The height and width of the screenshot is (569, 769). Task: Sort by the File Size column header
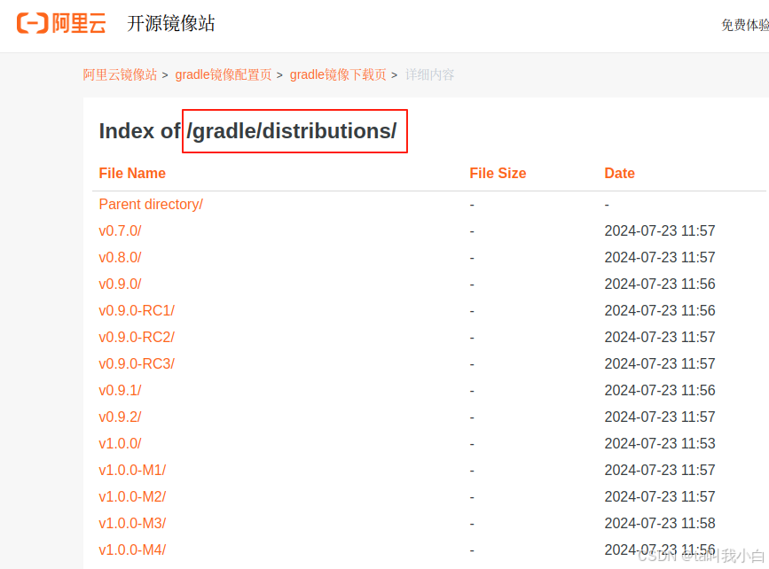point(498,173)
